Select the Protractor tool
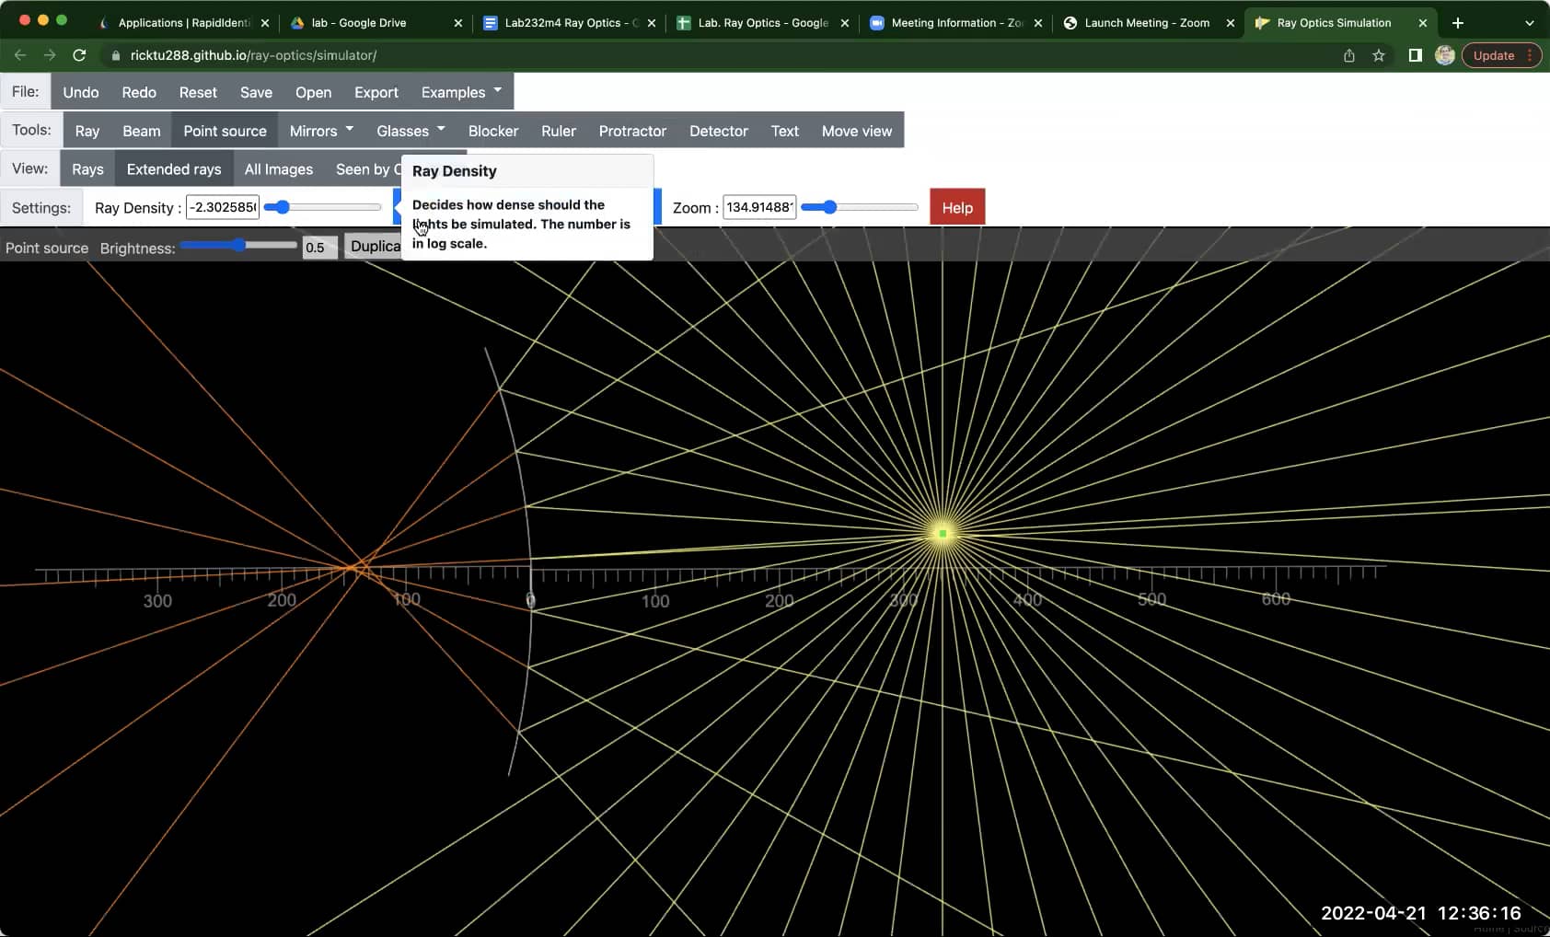This screenshot has width=1550, height=937. tap(632, 131)
